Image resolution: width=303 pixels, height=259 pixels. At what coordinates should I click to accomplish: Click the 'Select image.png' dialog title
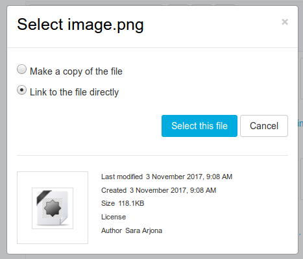[80, 25]
